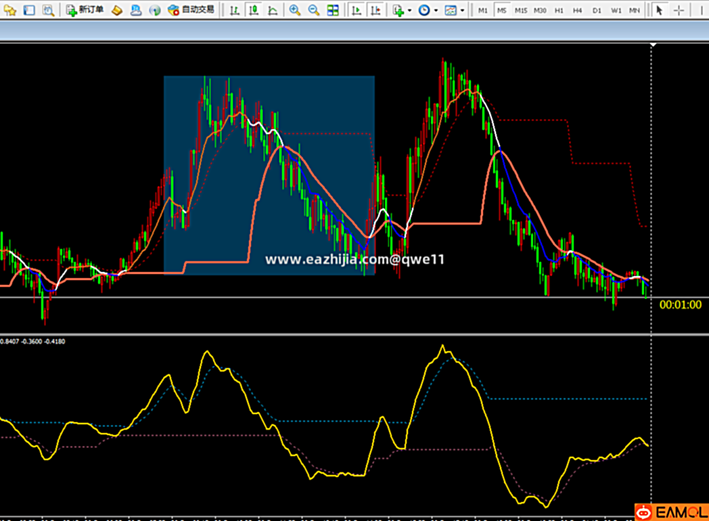Viewport: 709px width, 521px height.
Task: Toggle 自动交易 auto trading
Action: tap(191, 10)
